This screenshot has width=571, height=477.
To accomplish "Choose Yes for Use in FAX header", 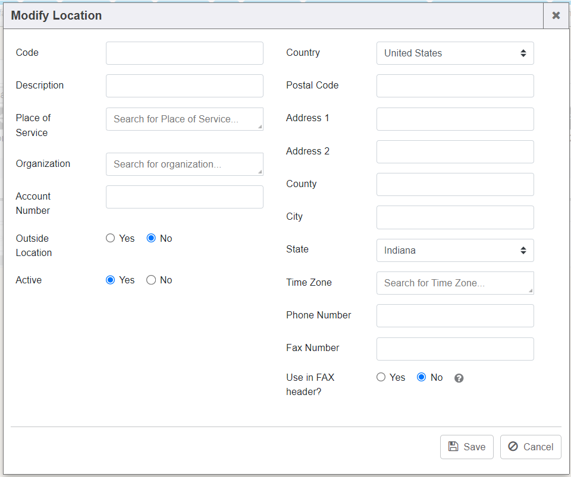I will pyautogui.click(x=381, y=377).
